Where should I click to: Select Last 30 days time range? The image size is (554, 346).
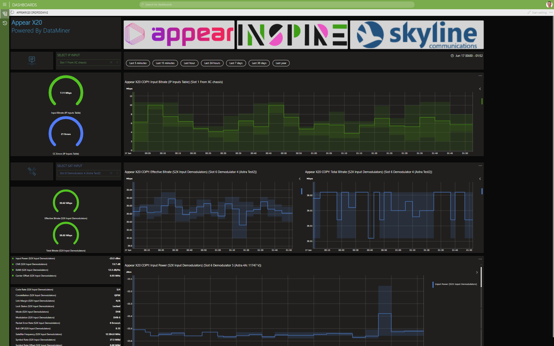coord(259,63)
